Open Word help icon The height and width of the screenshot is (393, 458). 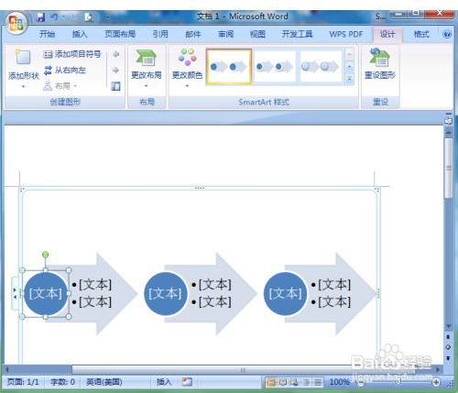pyautogui.click(x=447, y=34)
